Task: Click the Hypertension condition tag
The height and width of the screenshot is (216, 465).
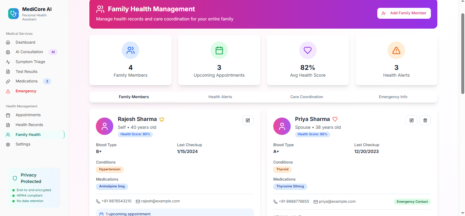Action: [x=110, y=169]
